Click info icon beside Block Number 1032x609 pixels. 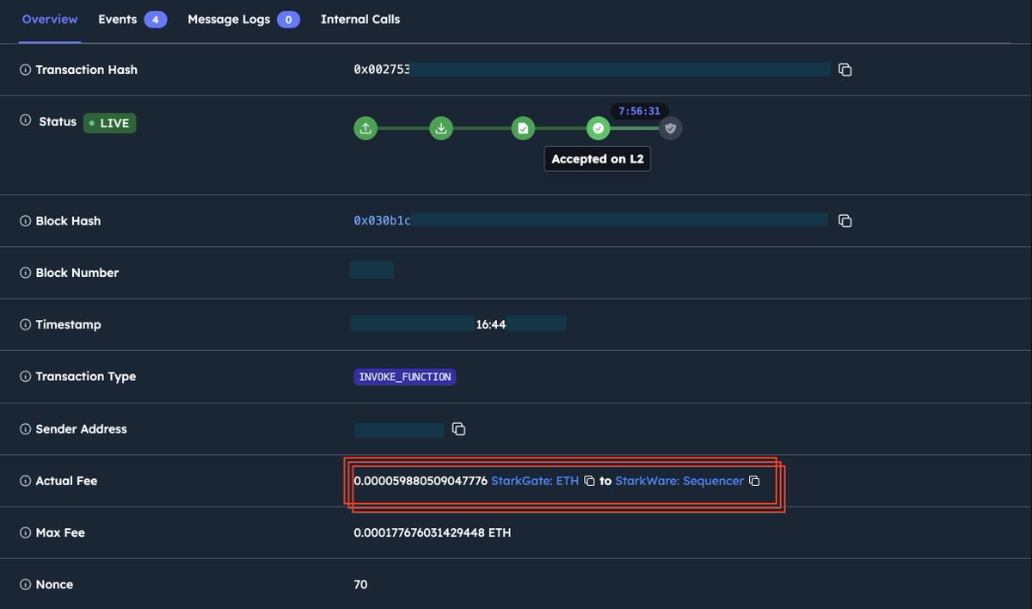(25, 273)
